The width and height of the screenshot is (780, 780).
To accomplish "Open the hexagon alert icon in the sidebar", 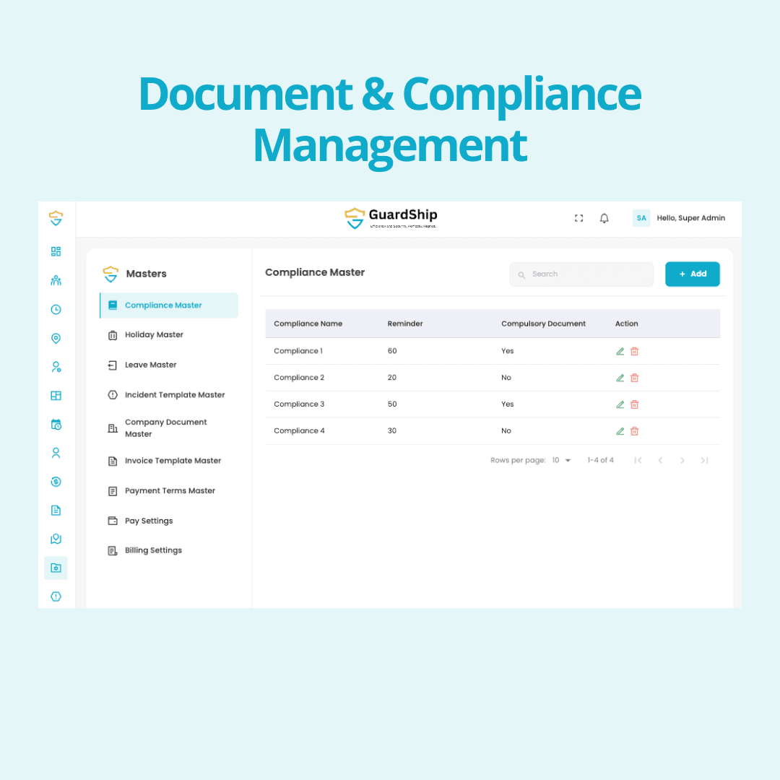I will click(56, 597).
